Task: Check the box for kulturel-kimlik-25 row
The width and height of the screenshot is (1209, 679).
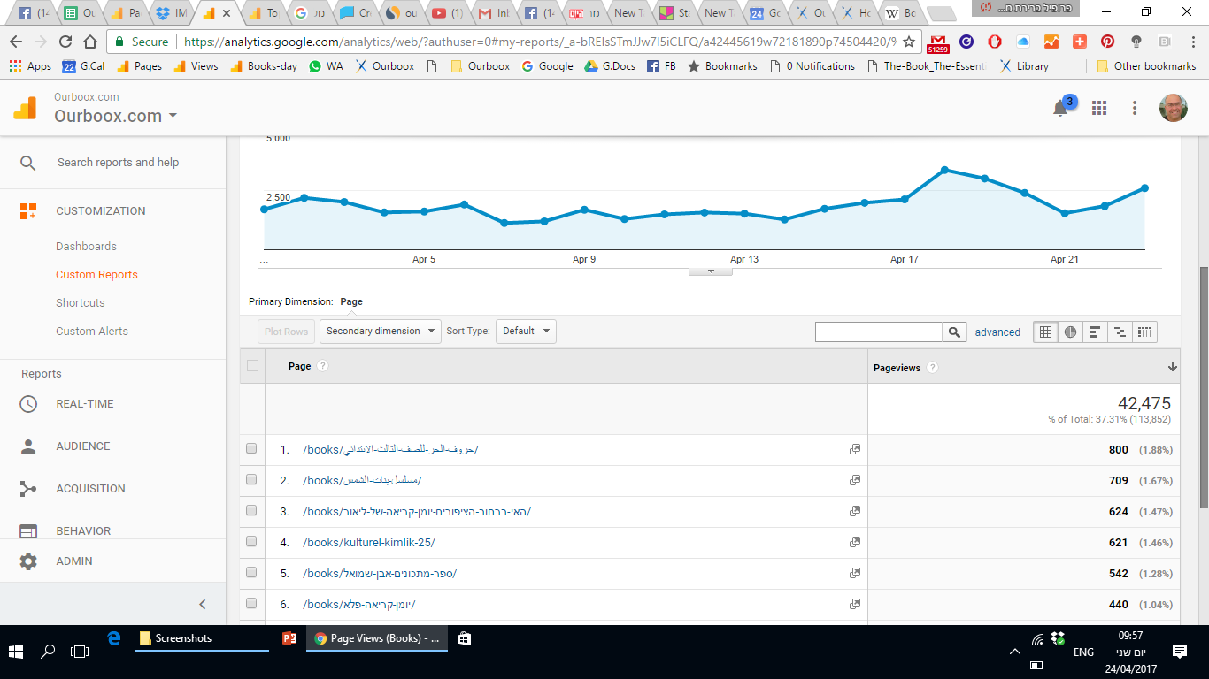Action: pyautogui.click(x=251, y=542)
